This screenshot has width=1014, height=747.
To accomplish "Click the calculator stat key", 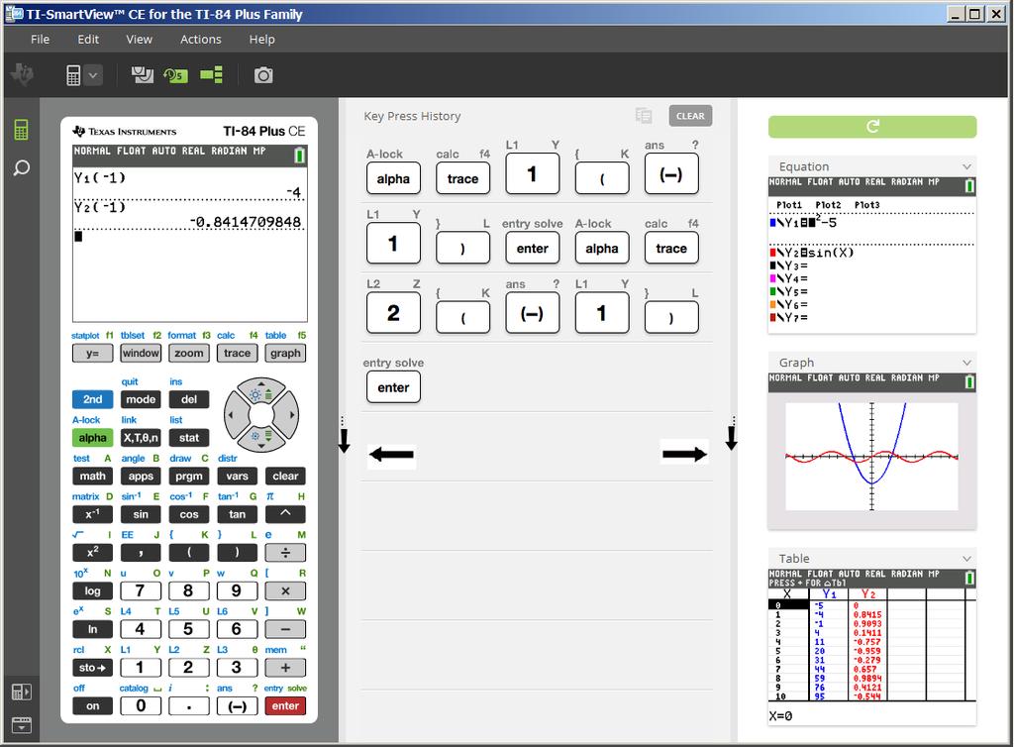I will (189, 438).
